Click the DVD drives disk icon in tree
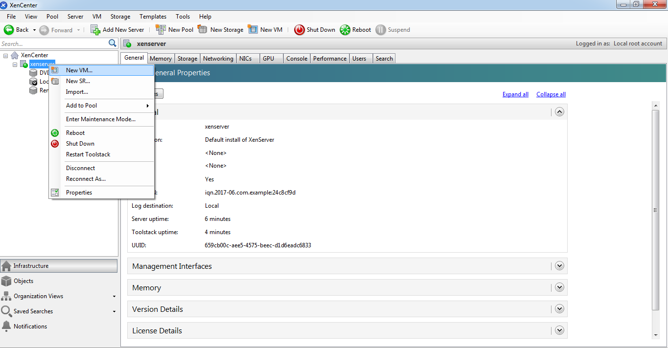Image resolution: width=668 pixels, height=348 pixels. (33, 73)
